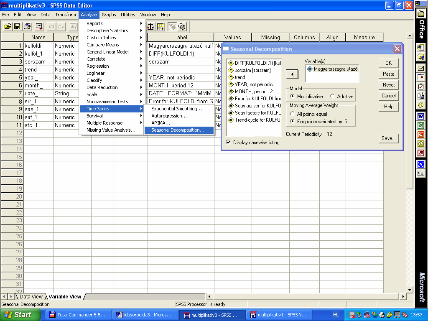Click the HL language indicator in taskbar
428x321 pixels.
coord(336,315)
